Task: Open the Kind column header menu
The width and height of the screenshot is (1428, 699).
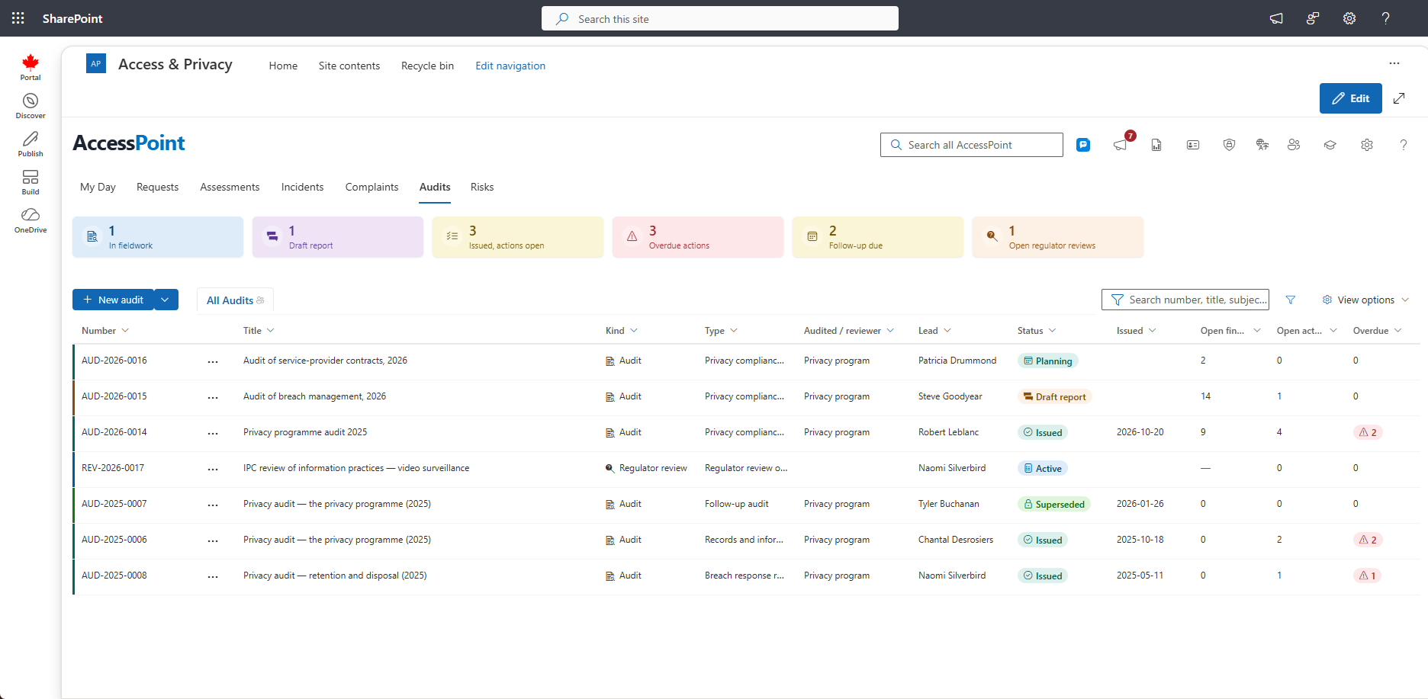Action: click(622, 330)
